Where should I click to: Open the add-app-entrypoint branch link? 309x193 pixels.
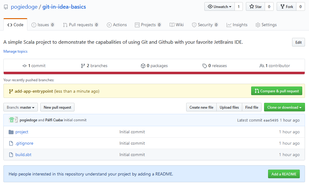click(34, 91)
